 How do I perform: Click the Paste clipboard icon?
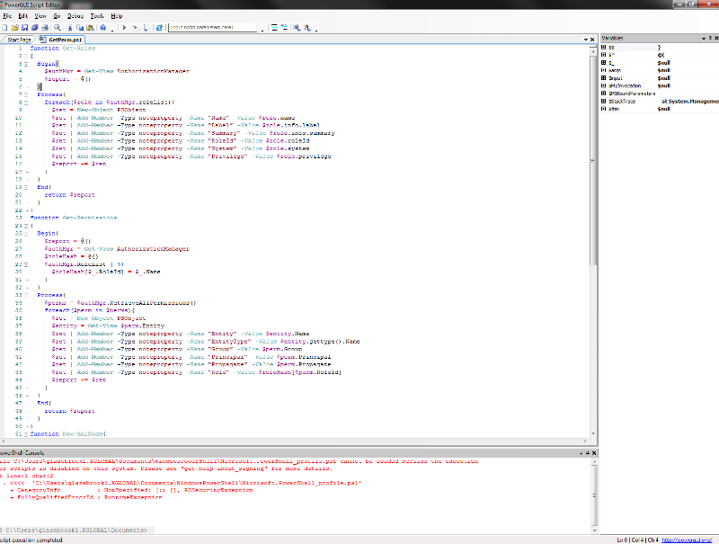point(91,28)
